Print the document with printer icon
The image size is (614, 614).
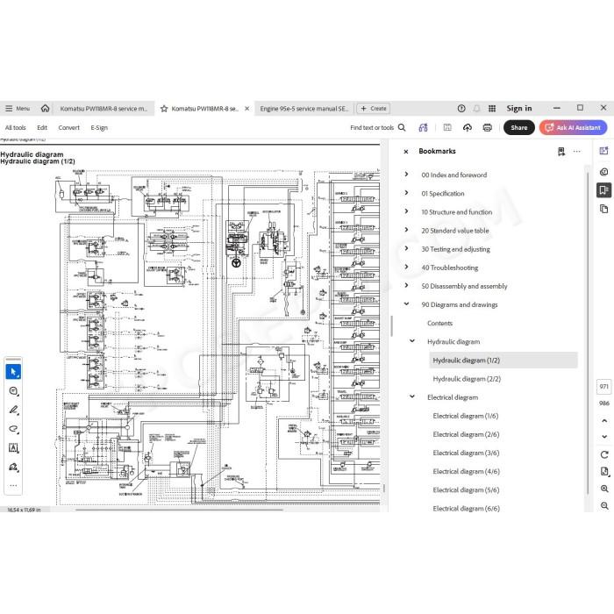coord(488,127)
